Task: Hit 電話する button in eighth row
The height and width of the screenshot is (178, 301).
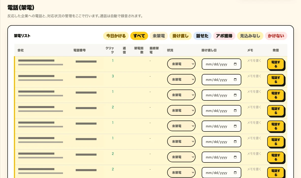Action: [276, 173]
